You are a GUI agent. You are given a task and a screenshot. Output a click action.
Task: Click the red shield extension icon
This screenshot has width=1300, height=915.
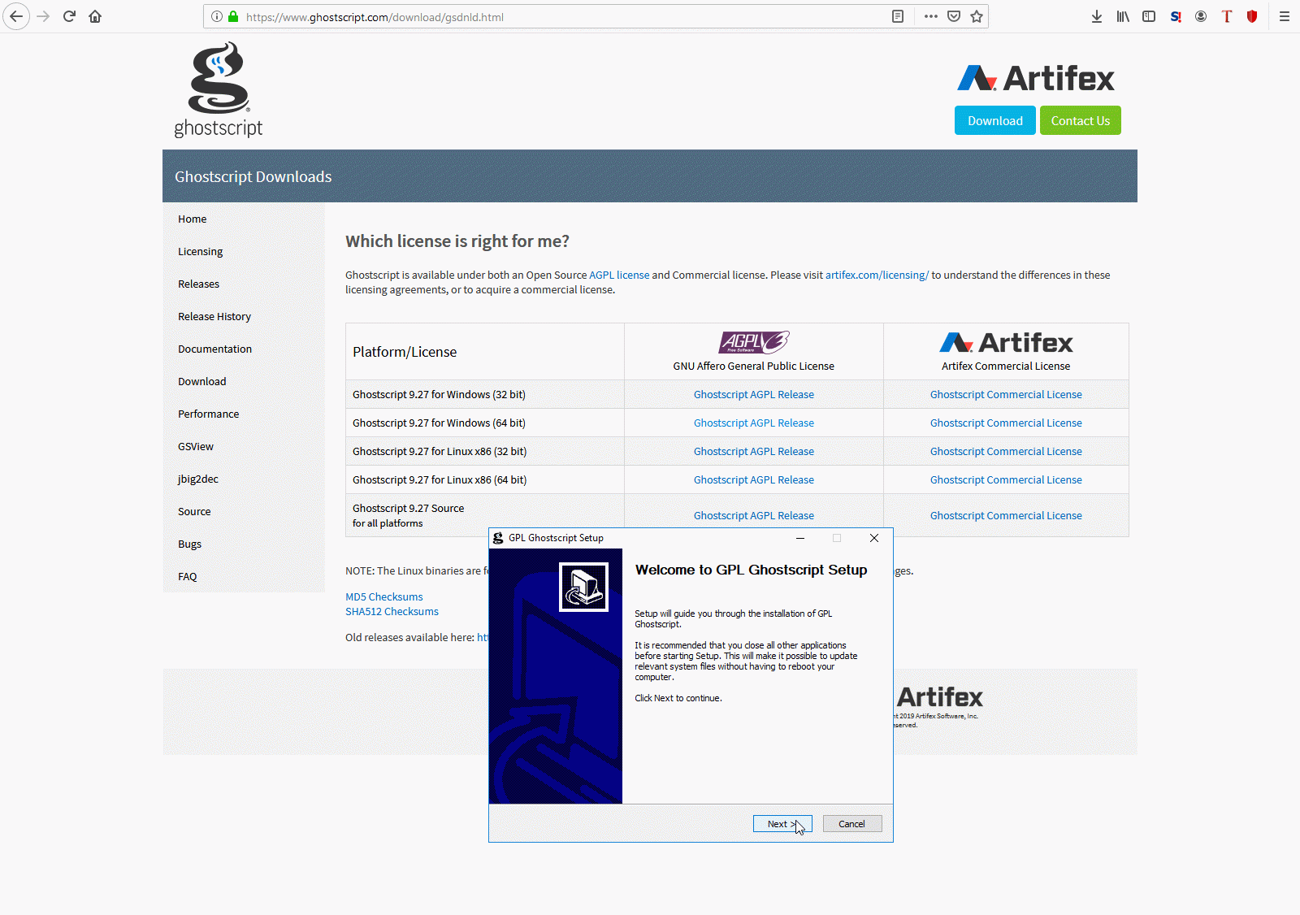tap(1252, 16)
